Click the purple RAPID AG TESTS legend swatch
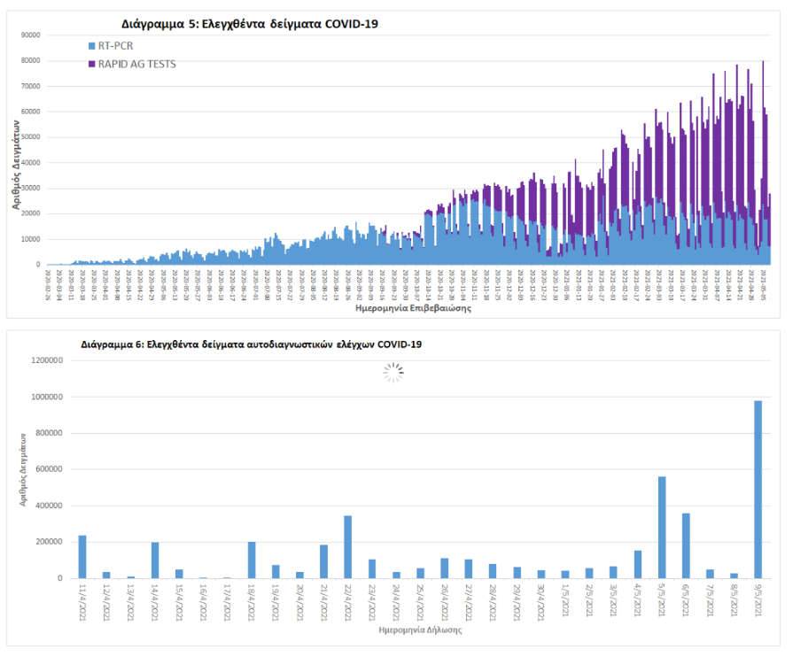The height and width of the screenshot is (657, 793). click(x=92, y=64)
